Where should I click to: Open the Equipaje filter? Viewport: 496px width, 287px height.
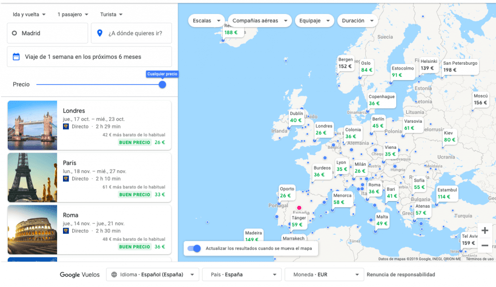314,20
